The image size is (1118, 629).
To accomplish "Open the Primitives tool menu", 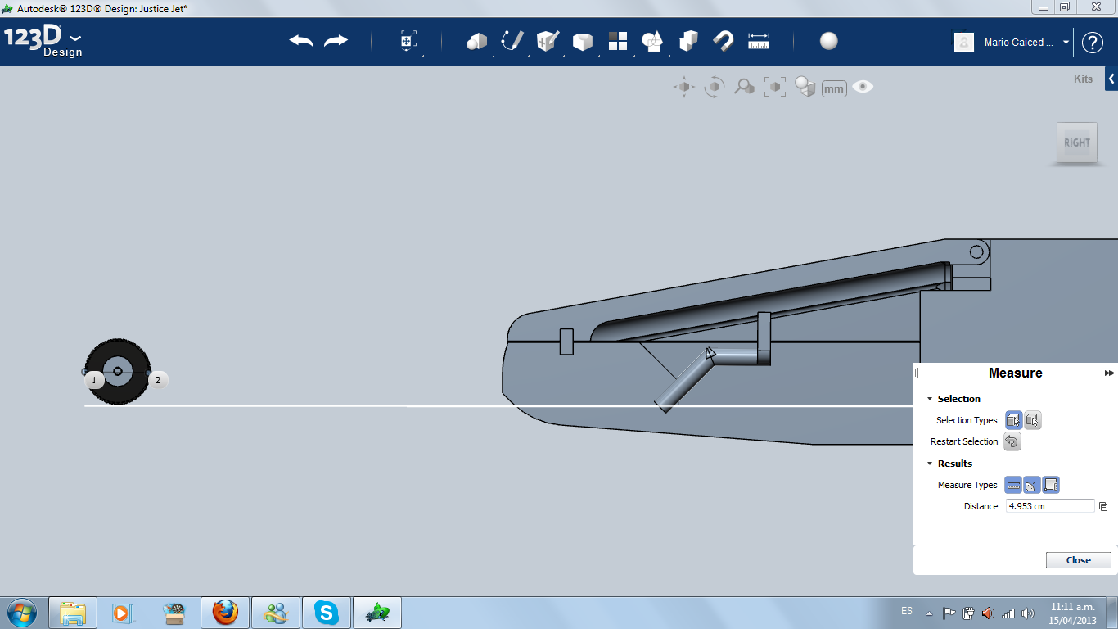I will click(x=476, y=41).
